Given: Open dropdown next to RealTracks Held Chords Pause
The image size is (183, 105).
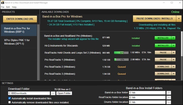Looking at the screenshot, I should (174, 52).
